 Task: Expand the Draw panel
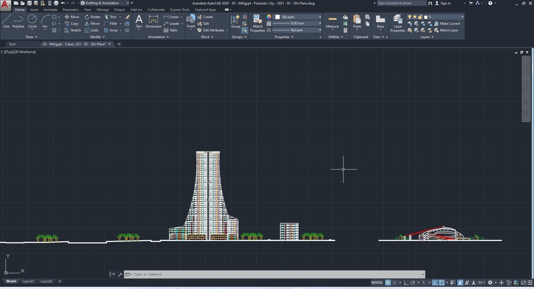click(31, 37)
